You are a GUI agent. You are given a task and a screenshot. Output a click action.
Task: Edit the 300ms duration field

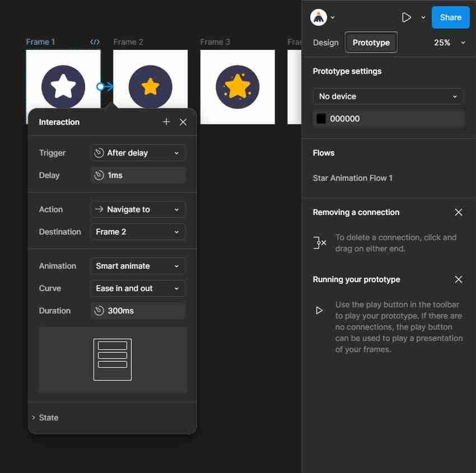138,311
